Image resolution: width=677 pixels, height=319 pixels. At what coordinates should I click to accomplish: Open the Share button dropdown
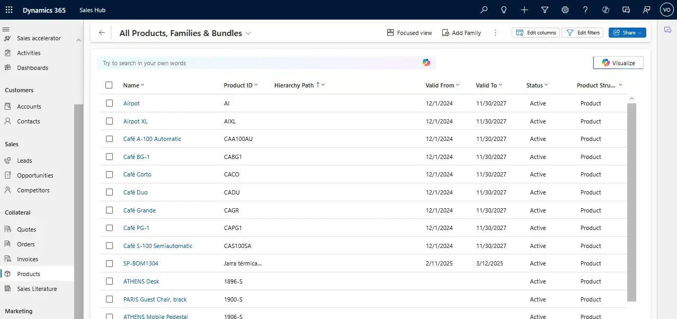coord(640,33)
